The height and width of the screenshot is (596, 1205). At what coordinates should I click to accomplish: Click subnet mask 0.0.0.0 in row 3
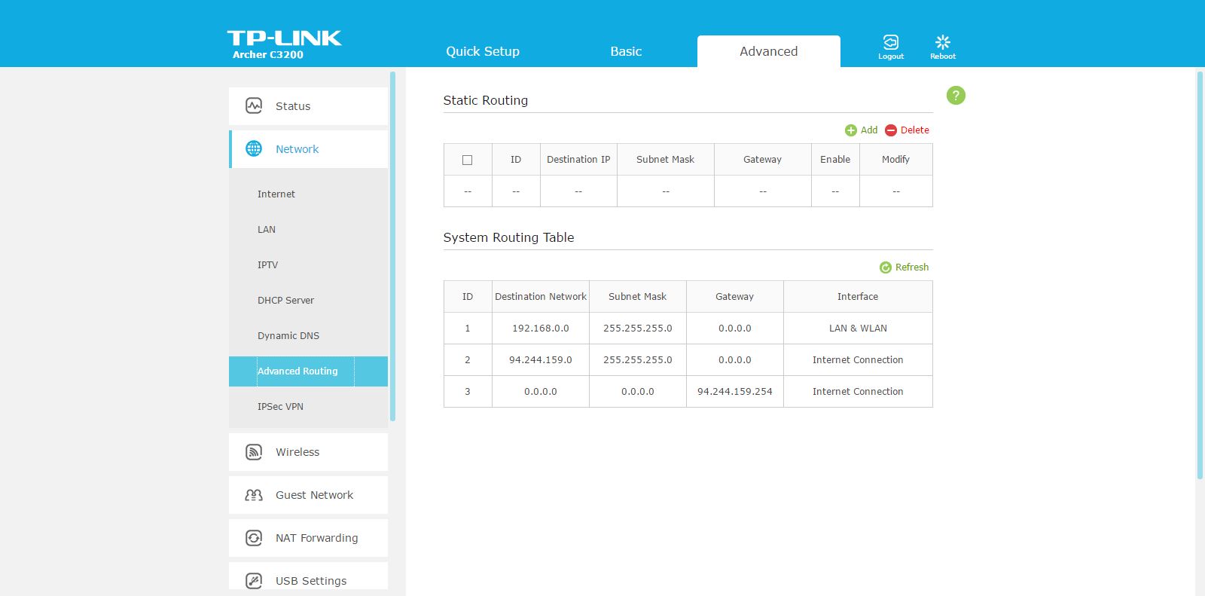(x=638, y=392)
